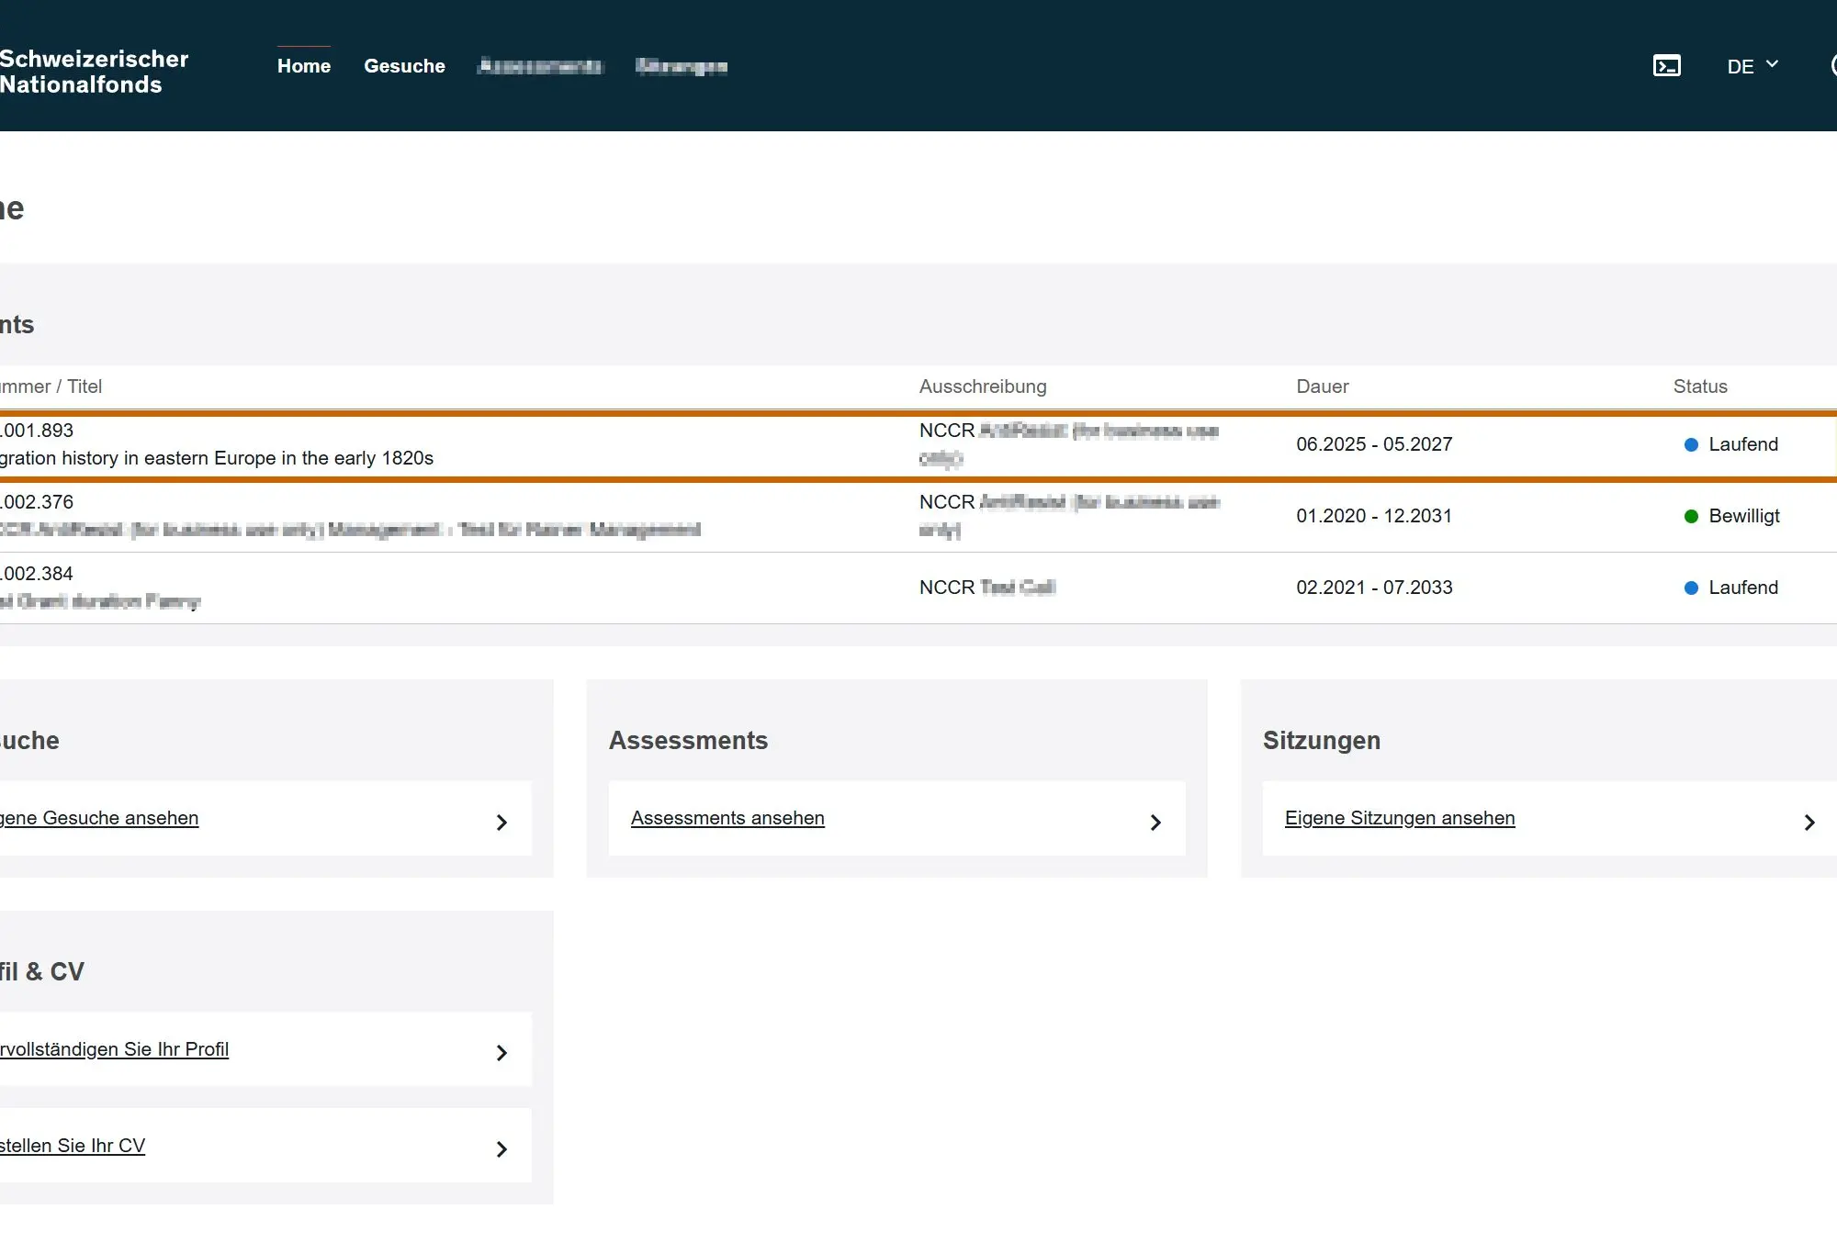Expand the DE language dropdown
Image resolution: width=1837 pixels, height=1243 pixels.
1752,66
